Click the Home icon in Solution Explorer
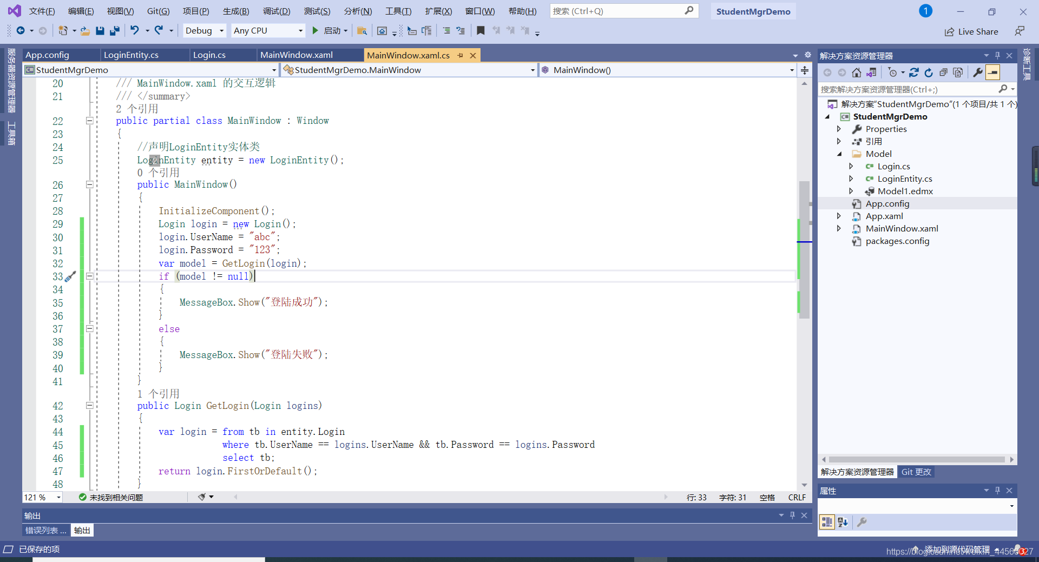The width and height of the screenshot is (1039, 562). click(x=856, y=72)
